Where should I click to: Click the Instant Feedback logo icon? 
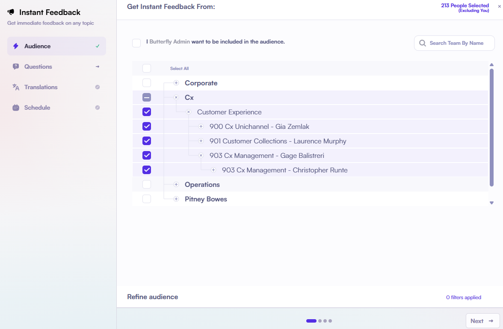11,12
